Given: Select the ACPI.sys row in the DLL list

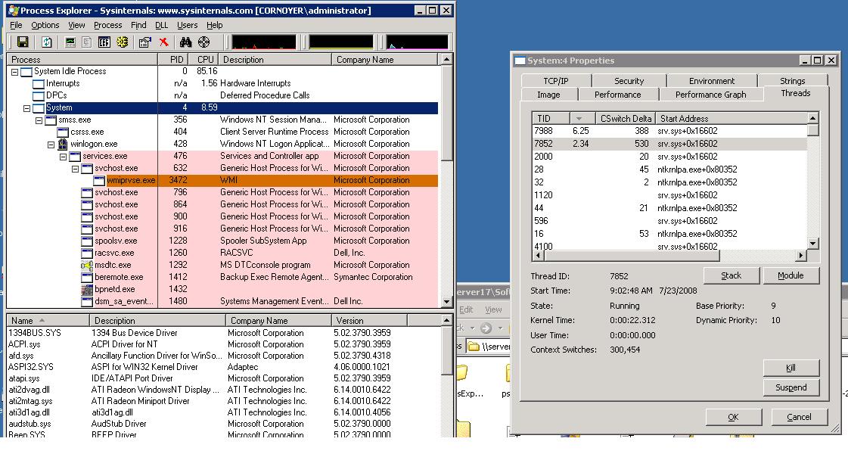Looking at the screenshot, I should [224, 344].
